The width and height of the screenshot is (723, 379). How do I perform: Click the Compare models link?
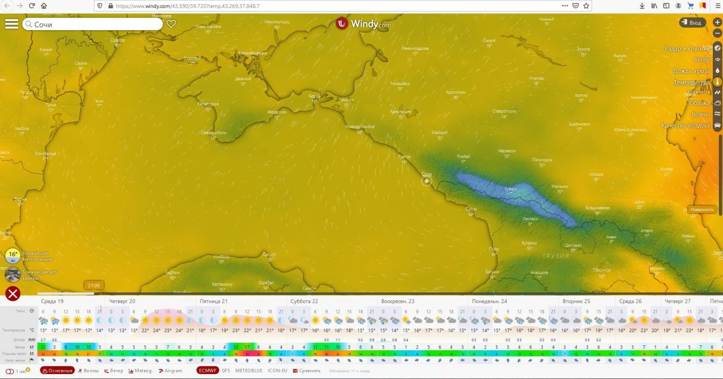click(x=306, y=371)
